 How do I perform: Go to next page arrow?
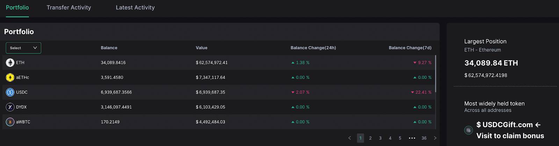pos(435,138)
